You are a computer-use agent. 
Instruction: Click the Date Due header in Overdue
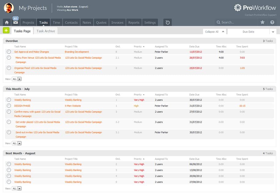tap(194, 46)
